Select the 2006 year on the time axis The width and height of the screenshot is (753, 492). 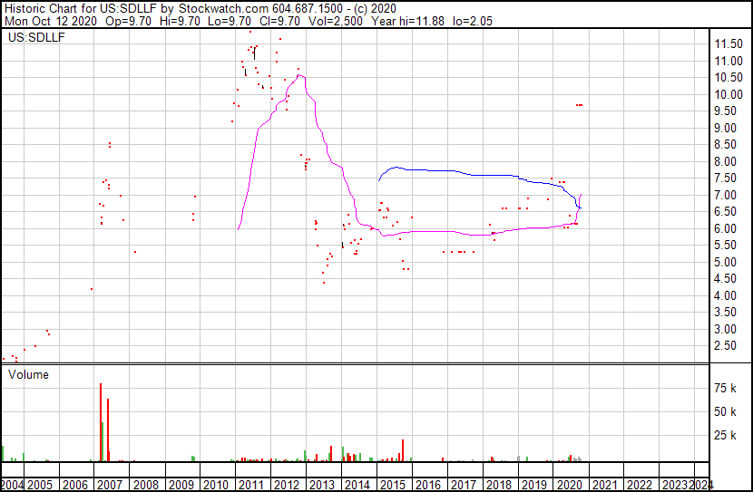(75, 485)
